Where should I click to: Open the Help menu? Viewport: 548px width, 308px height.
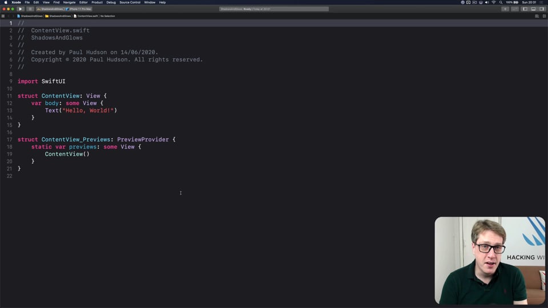(x=163, y=2)
